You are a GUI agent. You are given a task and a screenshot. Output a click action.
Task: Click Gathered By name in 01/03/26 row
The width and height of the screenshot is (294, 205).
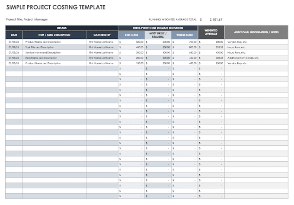102,52
